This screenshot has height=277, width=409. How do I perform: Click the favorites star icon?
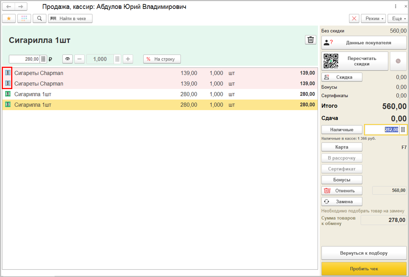[9, 18]
